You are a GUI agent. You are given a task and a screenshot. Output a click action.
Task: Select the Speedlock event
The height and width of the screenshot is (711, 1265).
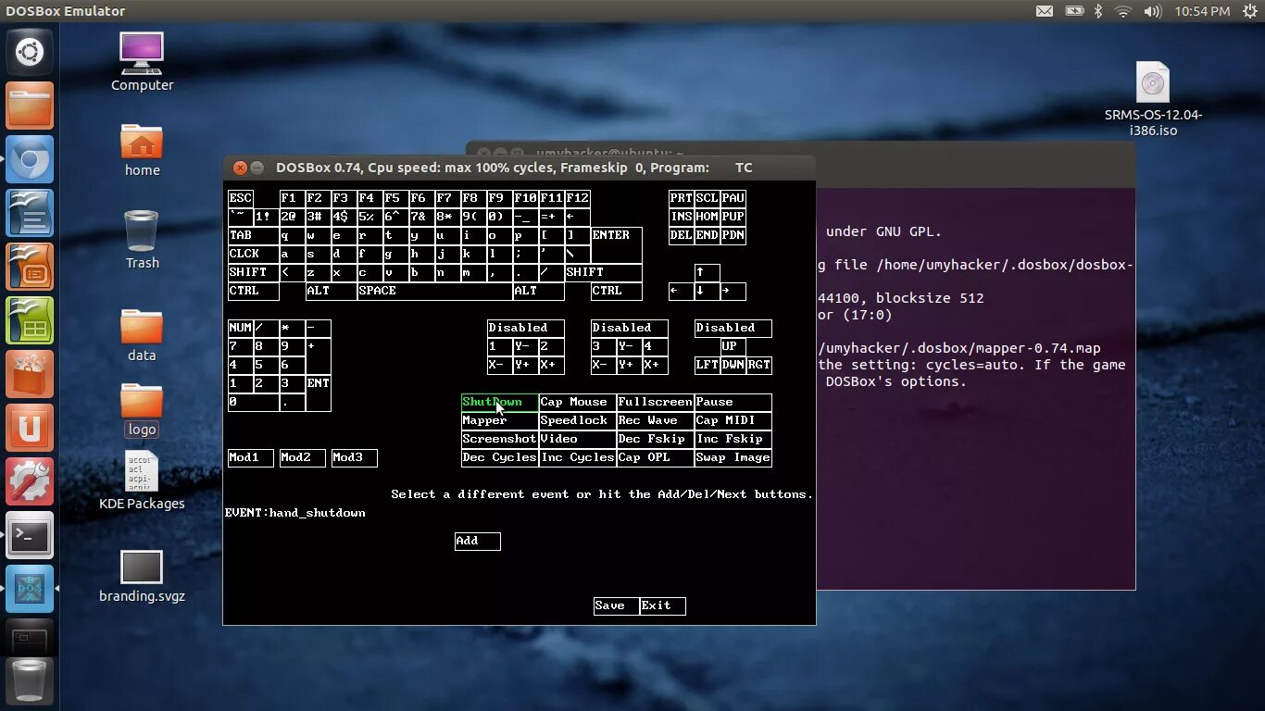pos(577,420)
